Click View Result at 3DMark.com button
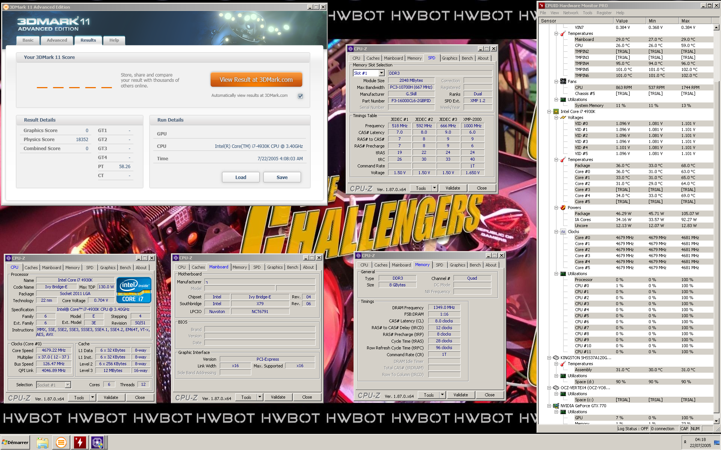 pos(256,80)
